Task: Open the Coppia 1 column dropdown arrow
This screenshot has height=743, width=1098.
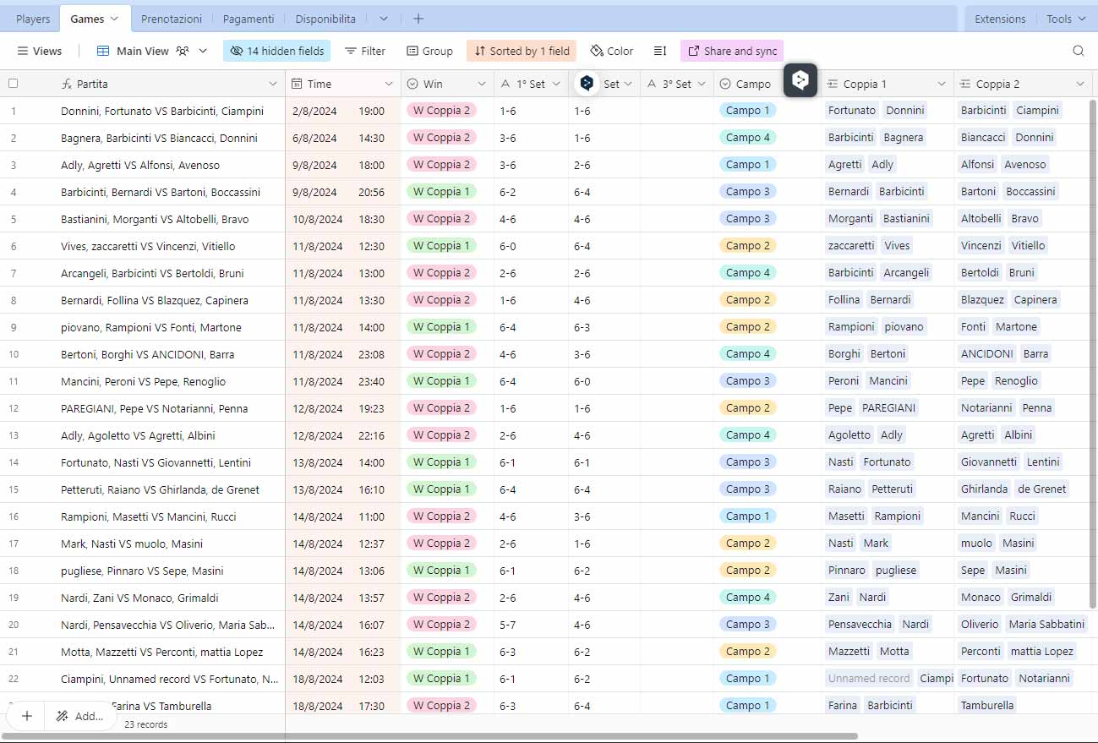Action: pyautogui.click(x=942, y=84)
